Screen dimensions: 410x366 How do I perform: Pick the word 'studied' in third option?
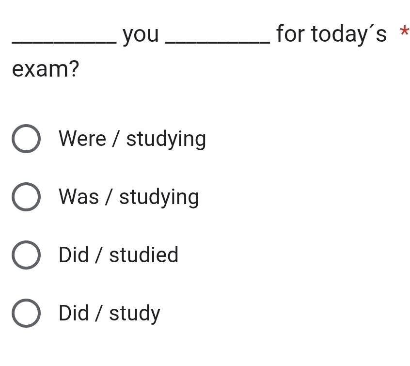tap(144, 255)
